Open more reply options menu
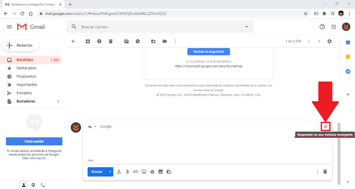The height and width of the screenshot is (189, 355). click(318, 172)
